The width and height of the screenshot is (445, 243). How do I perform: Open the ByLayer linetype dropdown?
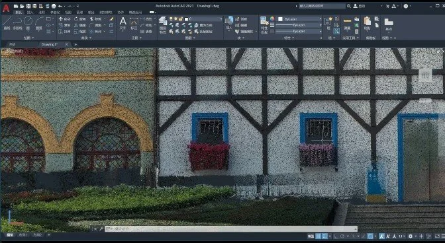click(x=298, y=32)
